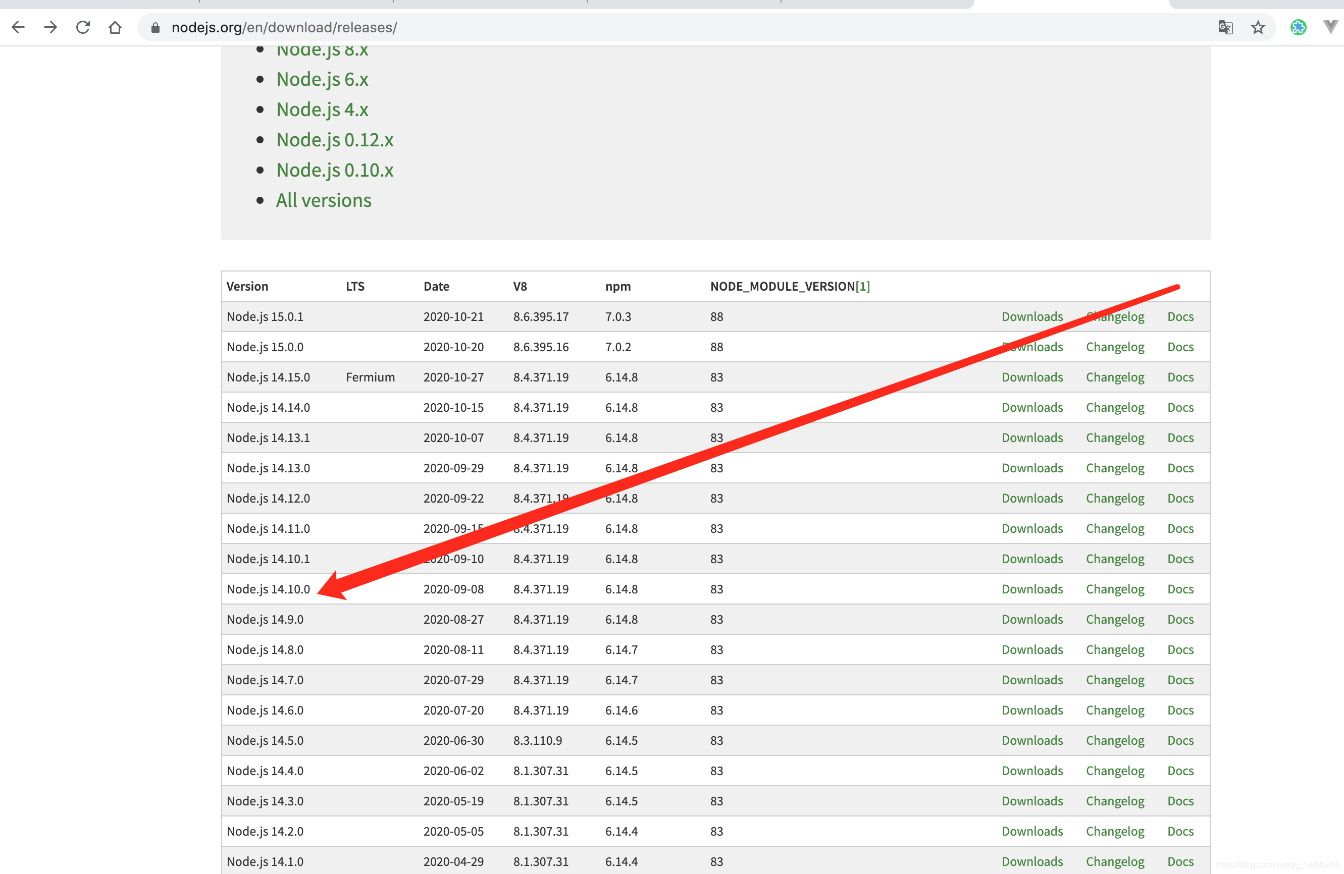The image size is (1344, 874).
Task: Reload the current page
Action: pos(83,27)
